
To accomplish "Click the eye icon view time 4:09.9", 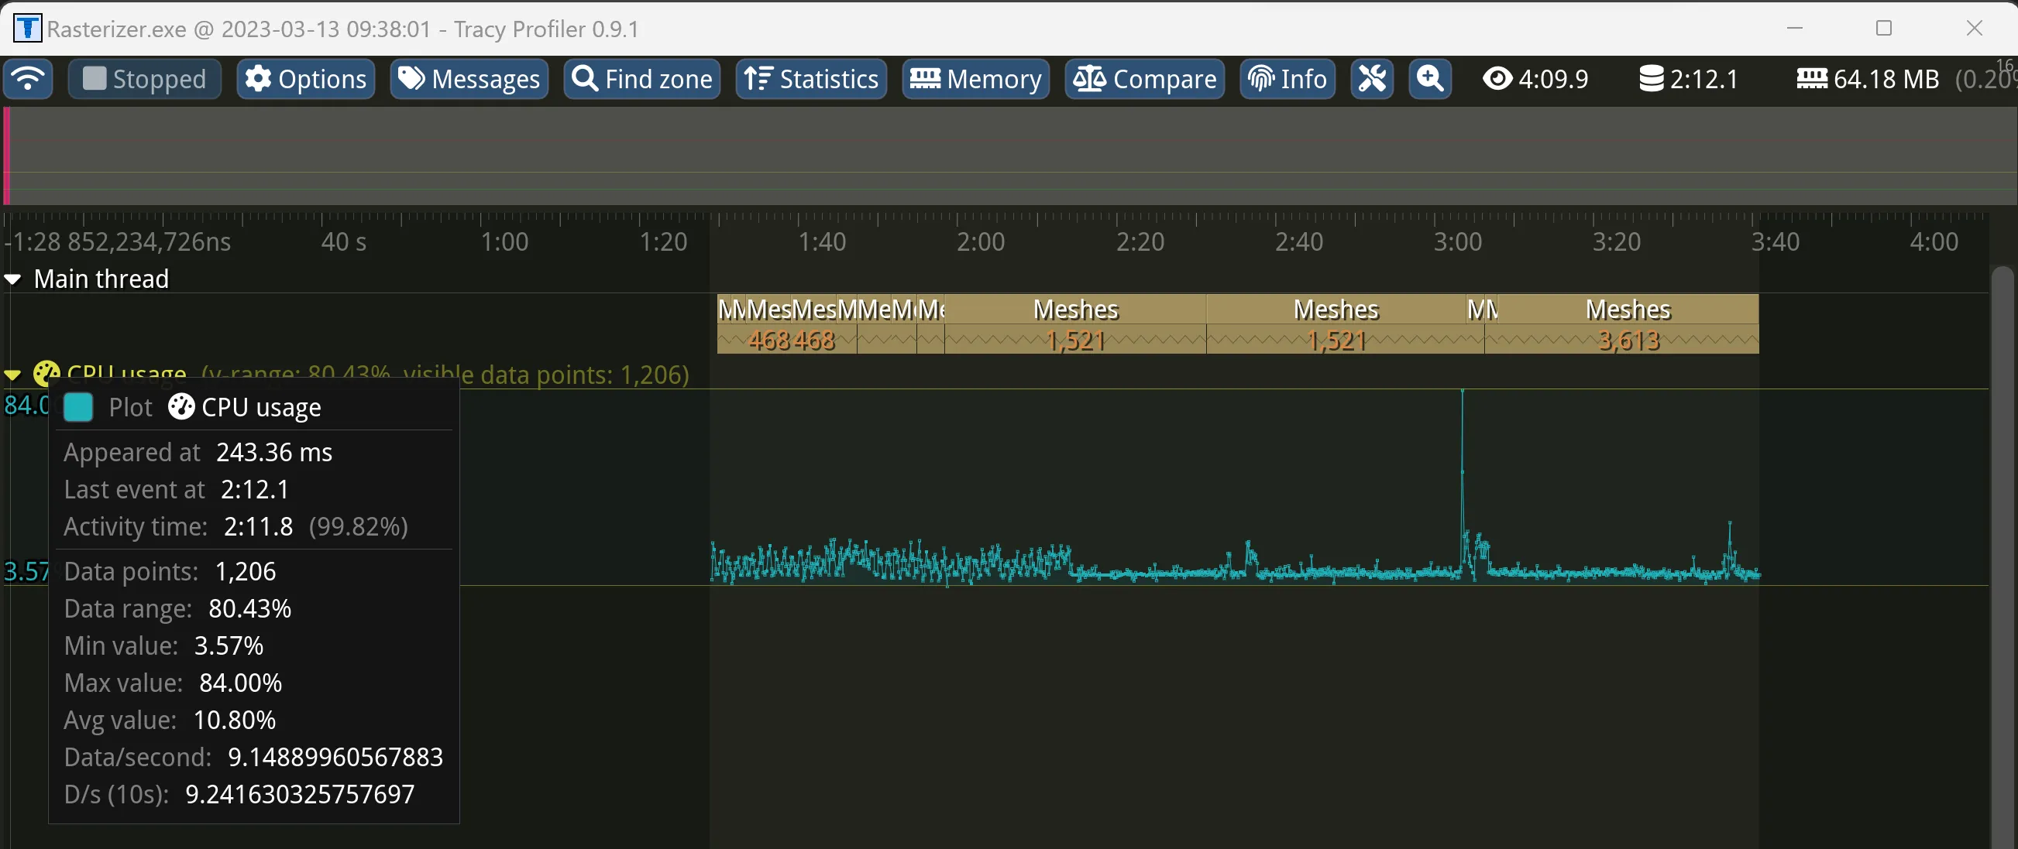I will [1535, 78].
